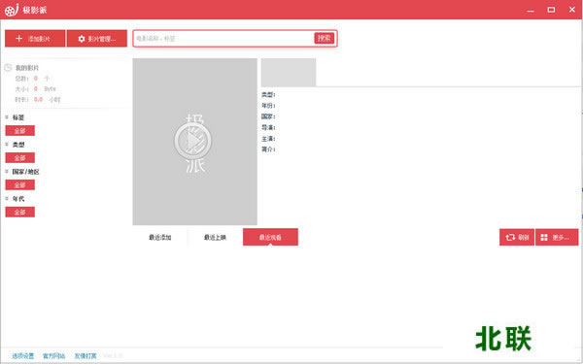
Task: Click the clock icon beside 我的影片
Action: [8, 68]
